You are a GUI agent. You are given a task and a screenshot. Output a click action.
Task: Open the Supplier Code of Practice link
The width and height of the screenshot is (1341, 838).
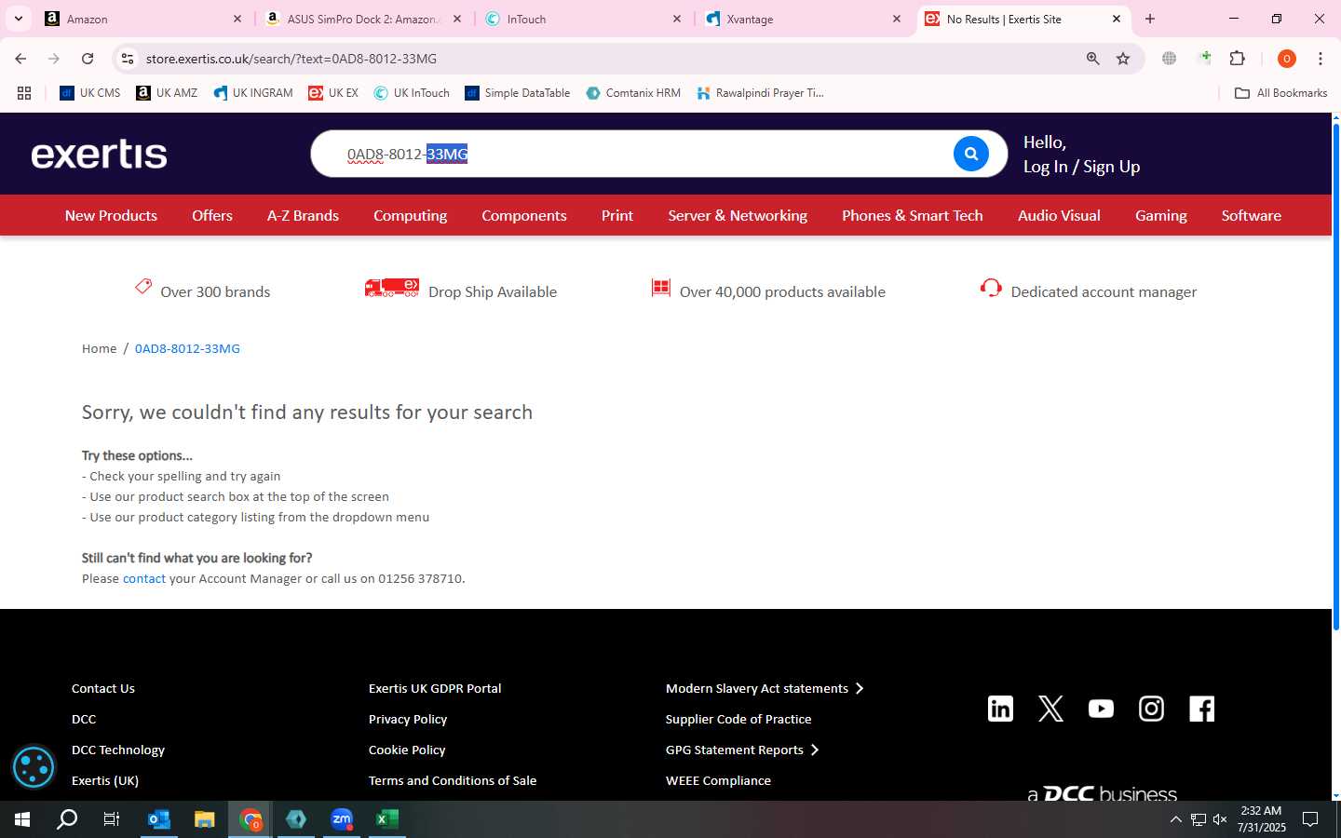click(x=738, y=719)
